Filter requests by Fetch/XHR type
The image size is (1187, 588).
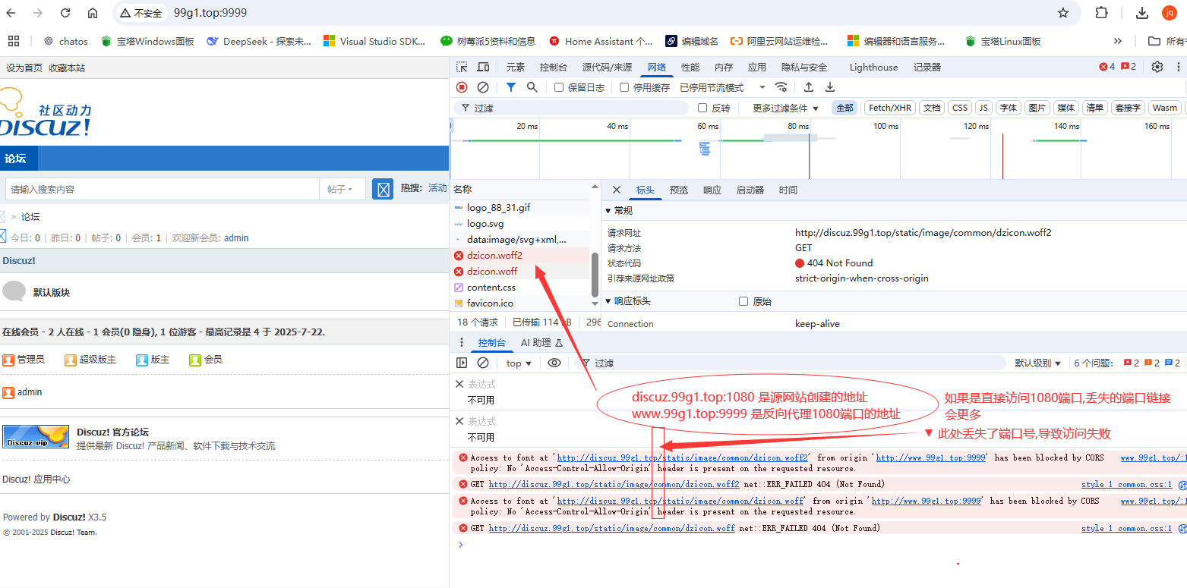pos(890,108)
